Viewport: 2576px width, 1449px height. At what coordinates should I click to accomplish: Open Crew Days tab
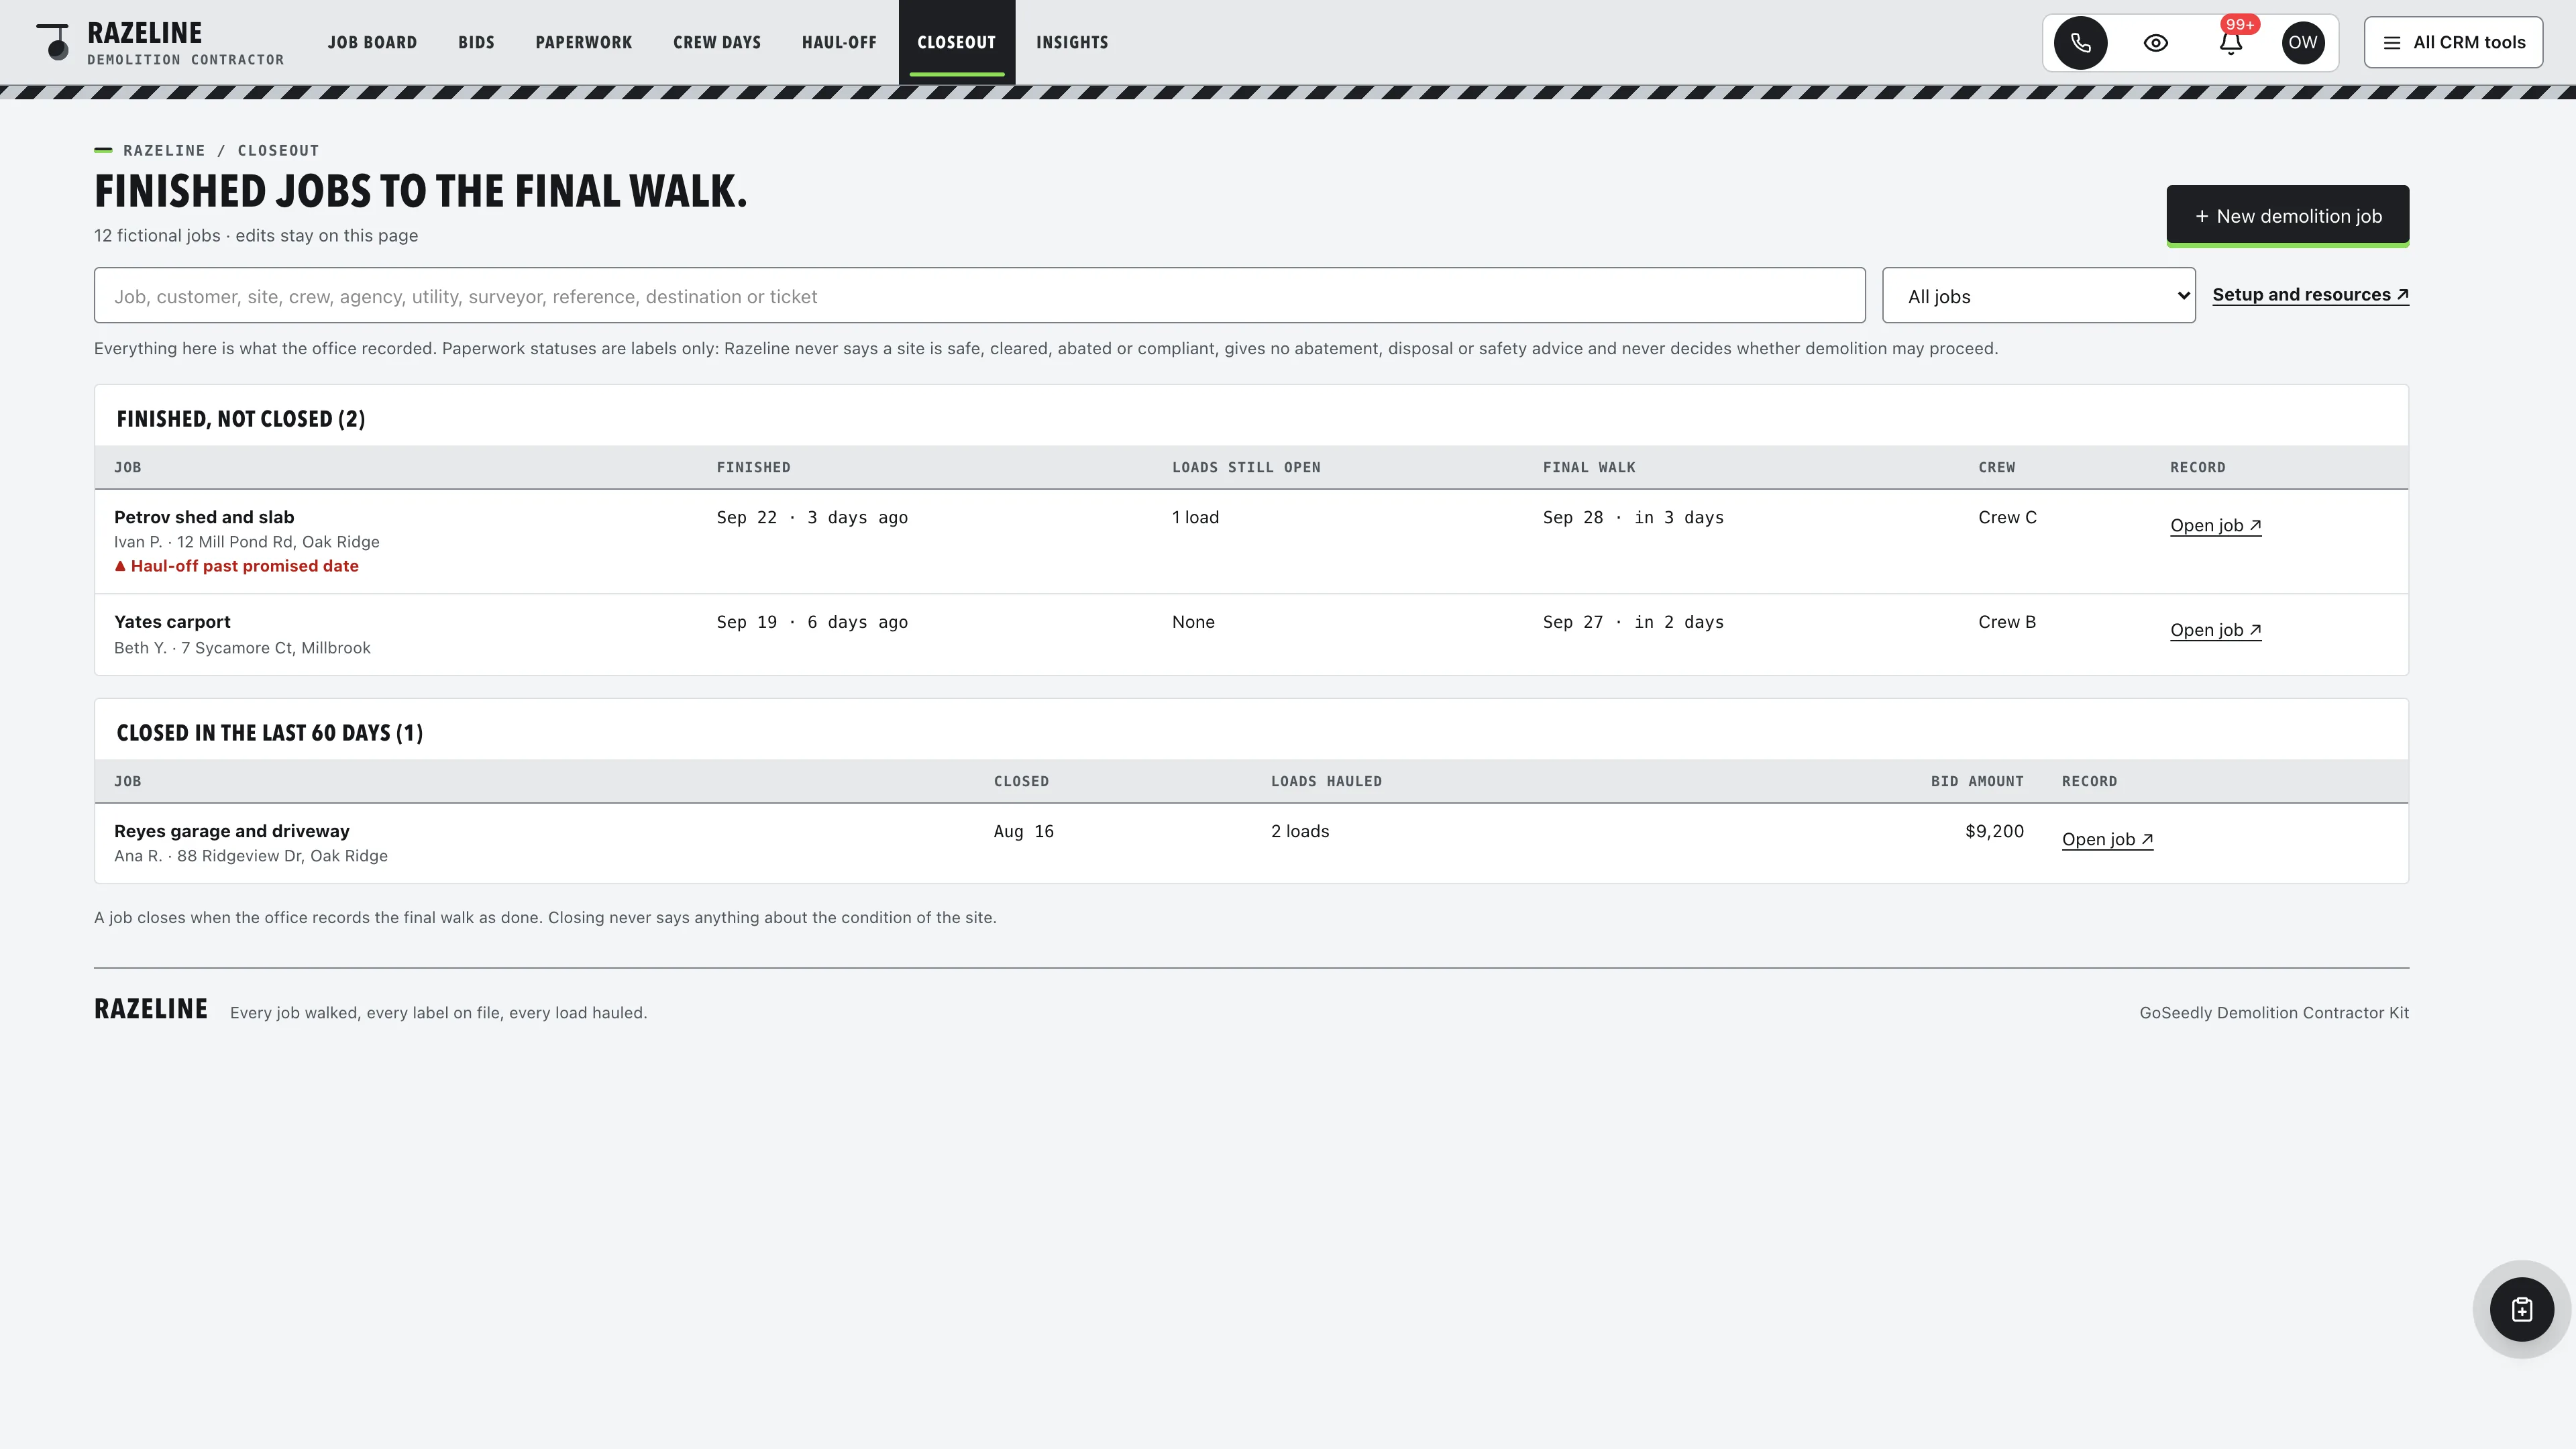point(716,43)
